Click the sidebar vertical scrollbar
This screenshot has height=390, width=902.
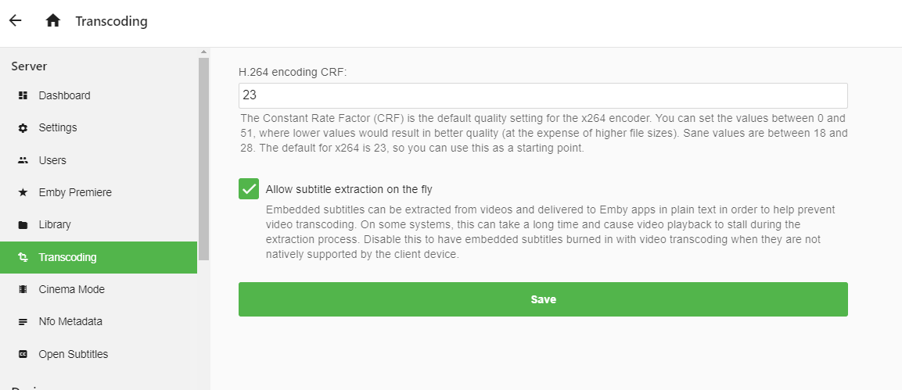(x=203, y=156)
